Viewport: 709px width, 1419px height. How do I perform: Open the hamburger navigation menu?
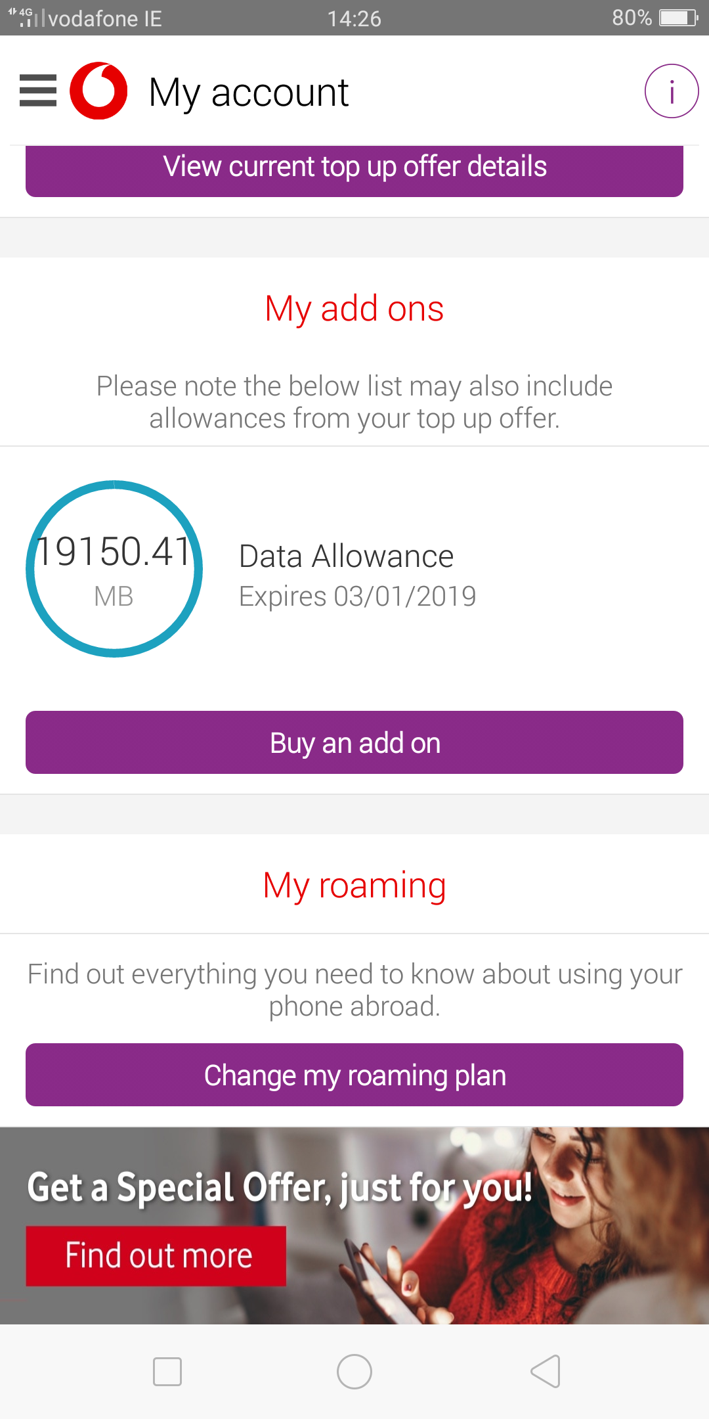(38, 91)
